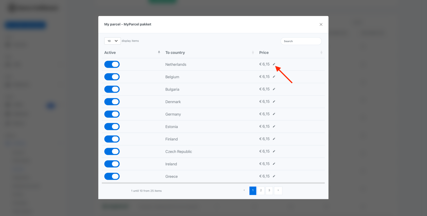Edit the Germany price with pencil icon
The width and height of the screenshot is (427, 216).
tap(274, 114)
